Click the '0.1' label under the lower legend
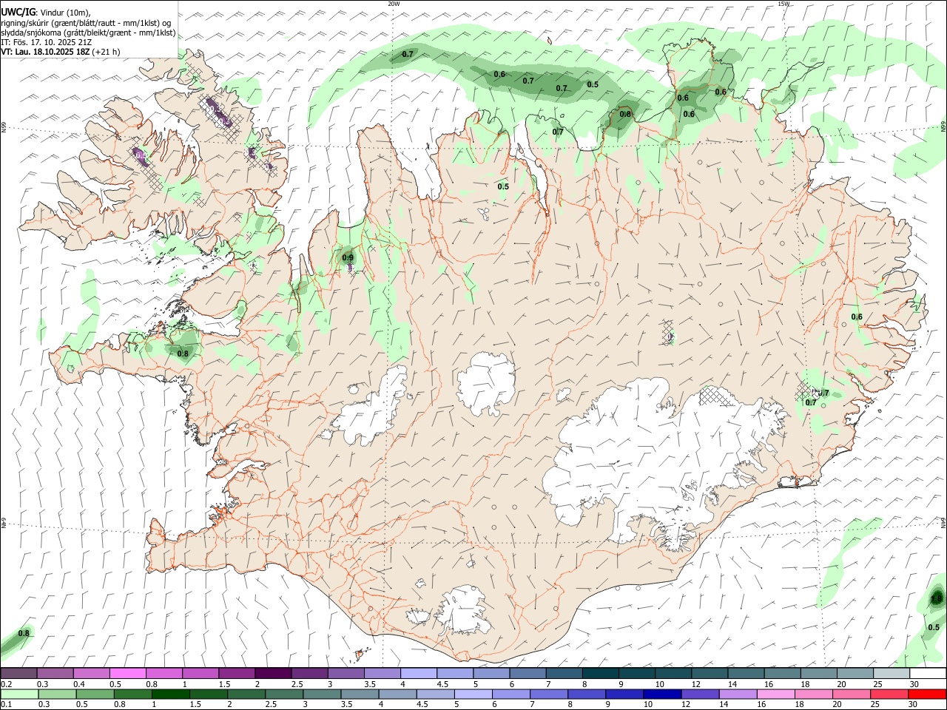Image resolution: width=947 pixels, height=710 pixels. (x=6, y=704)
